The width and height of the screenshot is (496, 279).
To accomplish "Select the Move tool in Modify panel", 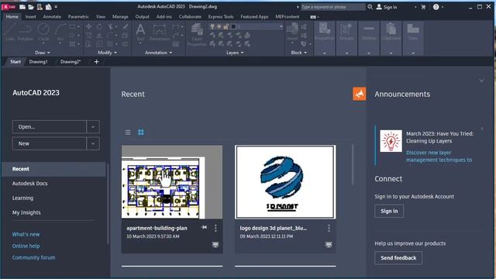I will click(x=89, y=26).
